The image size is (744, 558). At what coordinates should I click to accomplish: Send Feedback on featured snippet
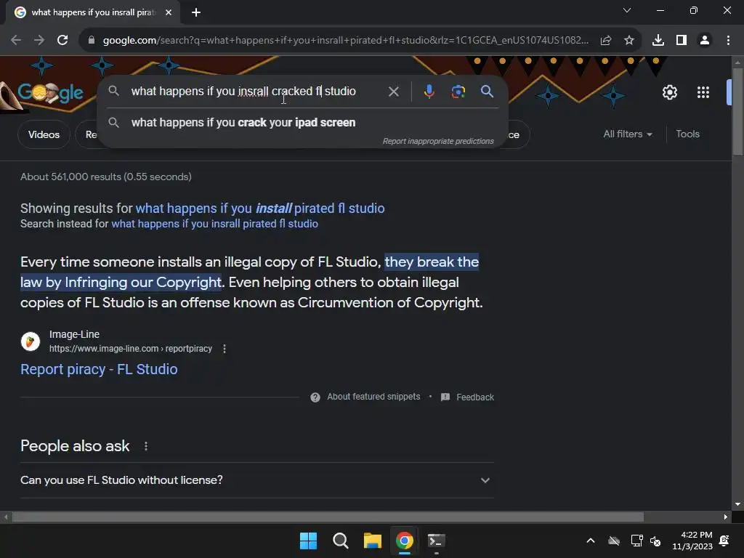(x=467, y=397)
